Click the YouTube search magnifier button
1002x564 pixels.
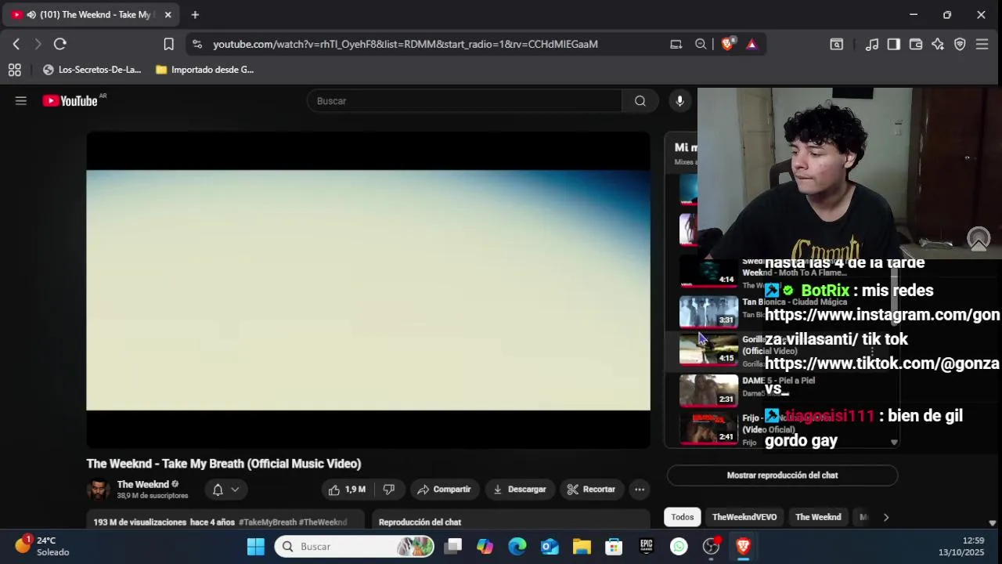pyautogui.click(x=640, y=100)
